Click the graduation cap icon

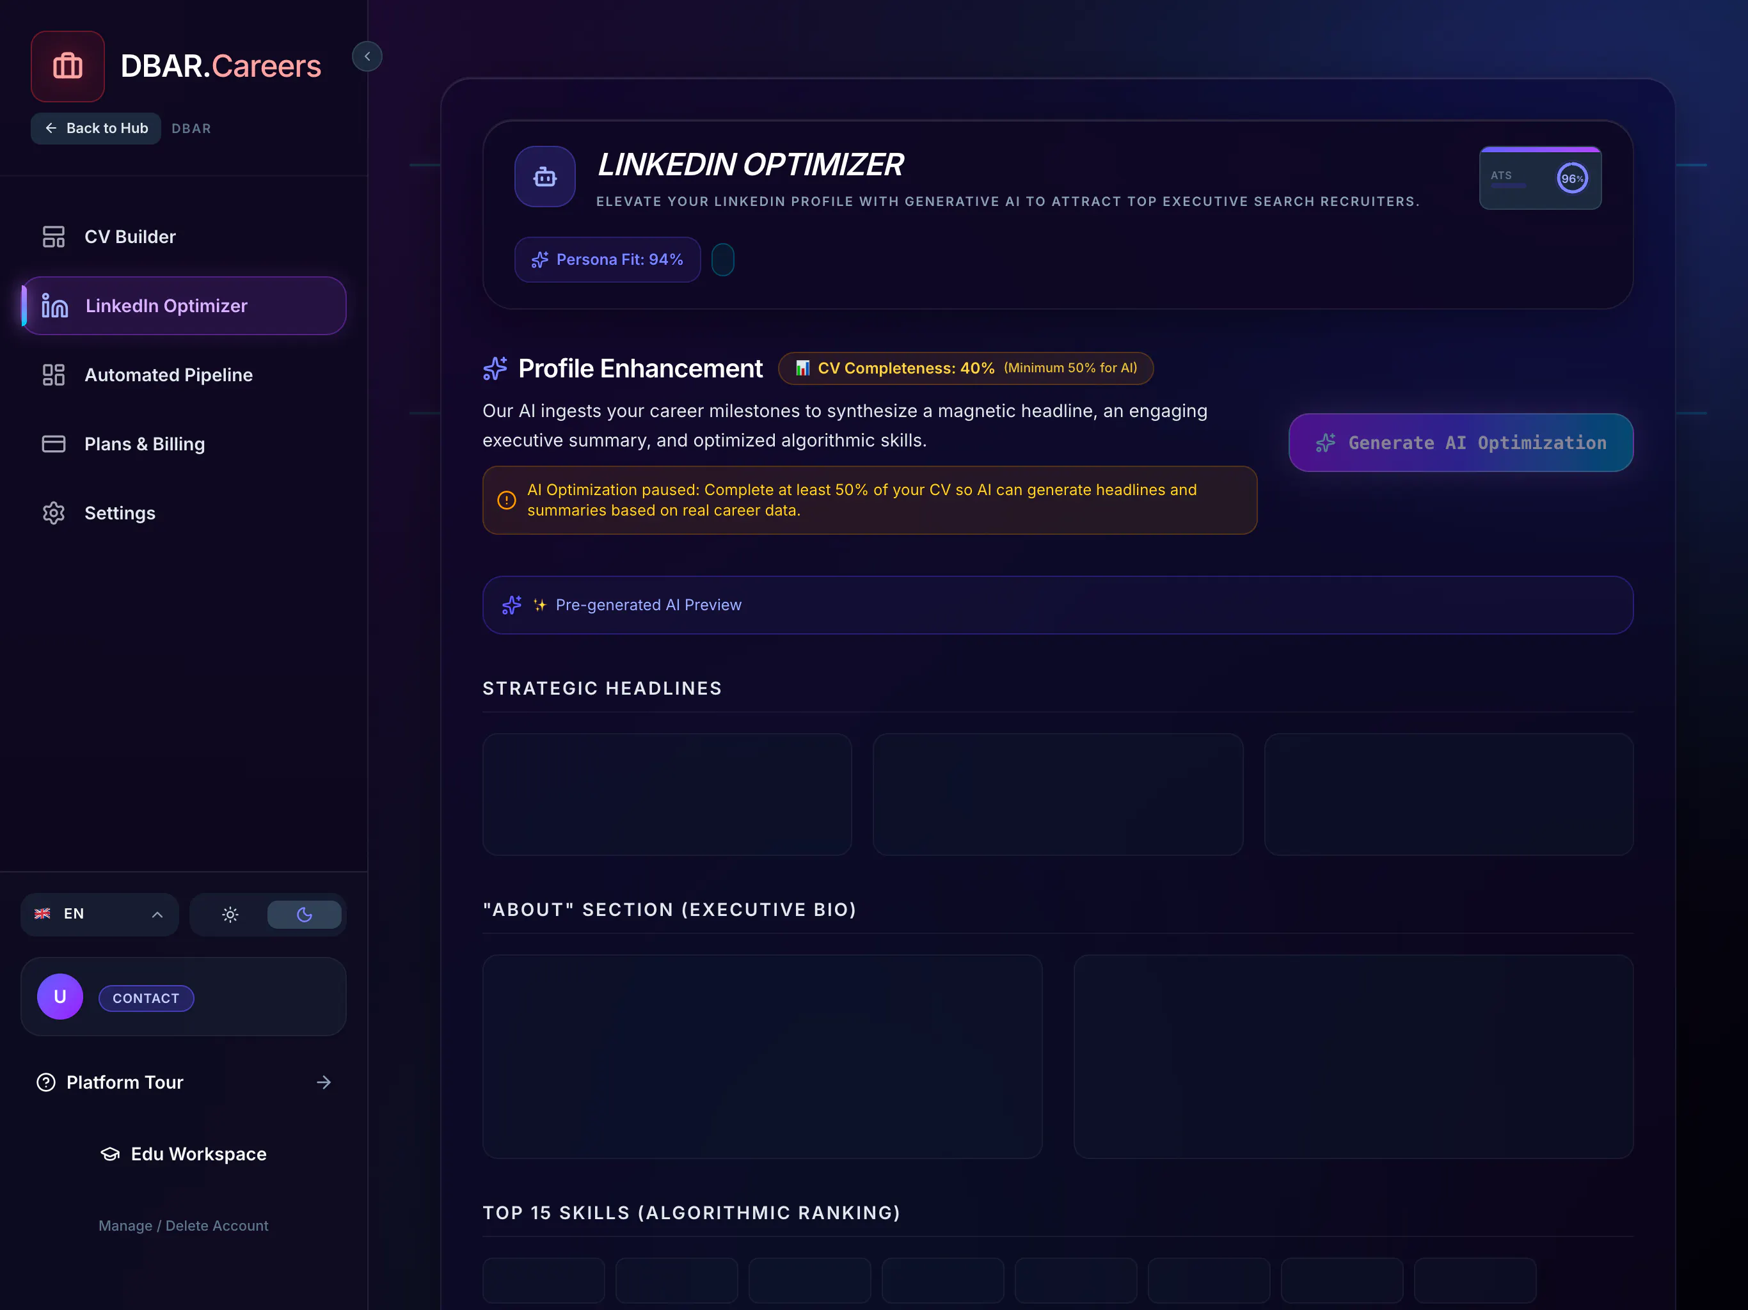click(x=110, y=1155)
